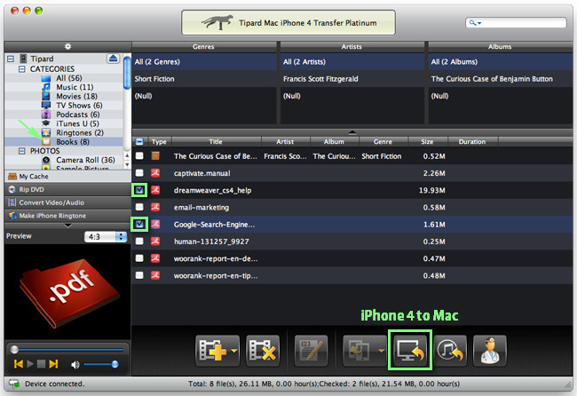Collapse the Tipard device tree node

click(11, 59)
